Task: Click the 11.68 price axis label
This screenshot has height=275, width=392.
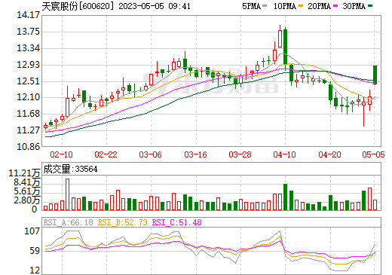Action: pos(28,114)
